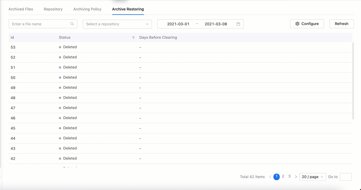Focus the Go to page input box
The height and width of the screenshot is (190, 361).
tap(346, 177)
